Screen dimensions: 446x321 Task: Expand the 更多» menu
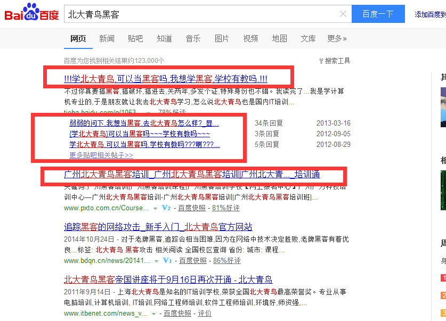click(337, 39)
